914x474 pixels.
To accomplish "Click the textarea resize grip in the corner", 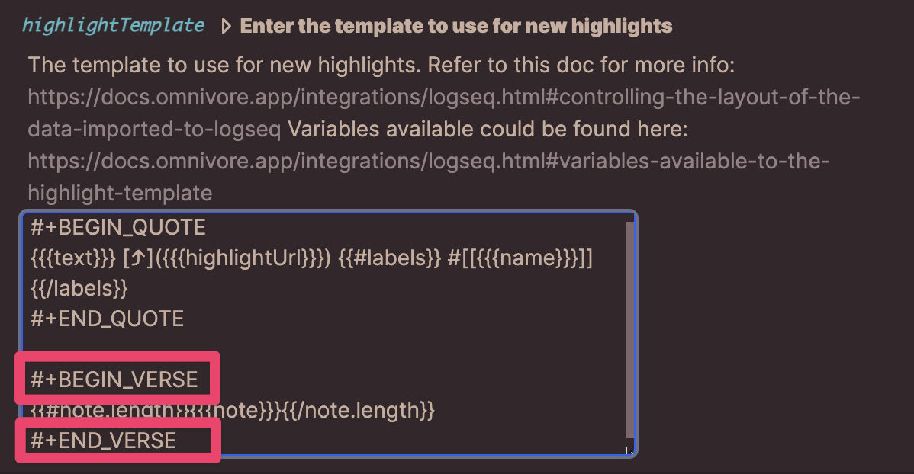I will coord(629,450).
